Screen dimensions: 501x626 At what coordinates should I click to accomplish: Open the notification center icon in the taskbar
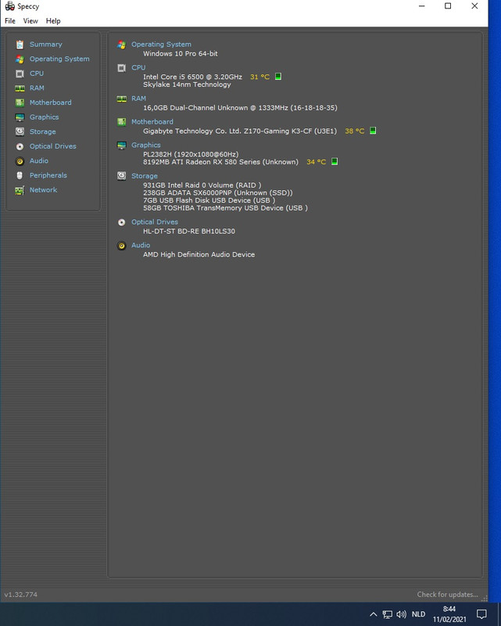pyautogui.click(x=482, y=614)
